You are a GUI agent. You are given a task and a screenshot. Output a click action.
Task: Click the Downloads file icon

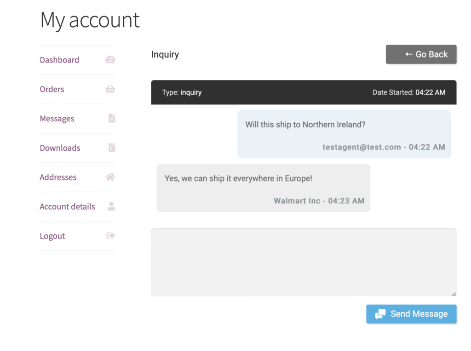tap(112, 147)
